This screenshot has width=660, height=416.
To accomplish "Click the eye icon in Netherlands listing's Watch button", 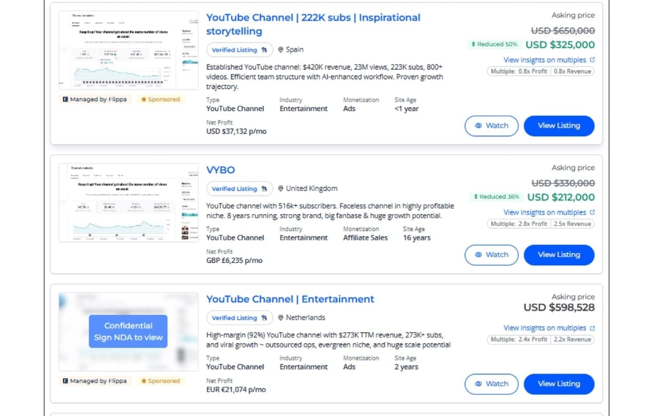I will tap(478, 384).
